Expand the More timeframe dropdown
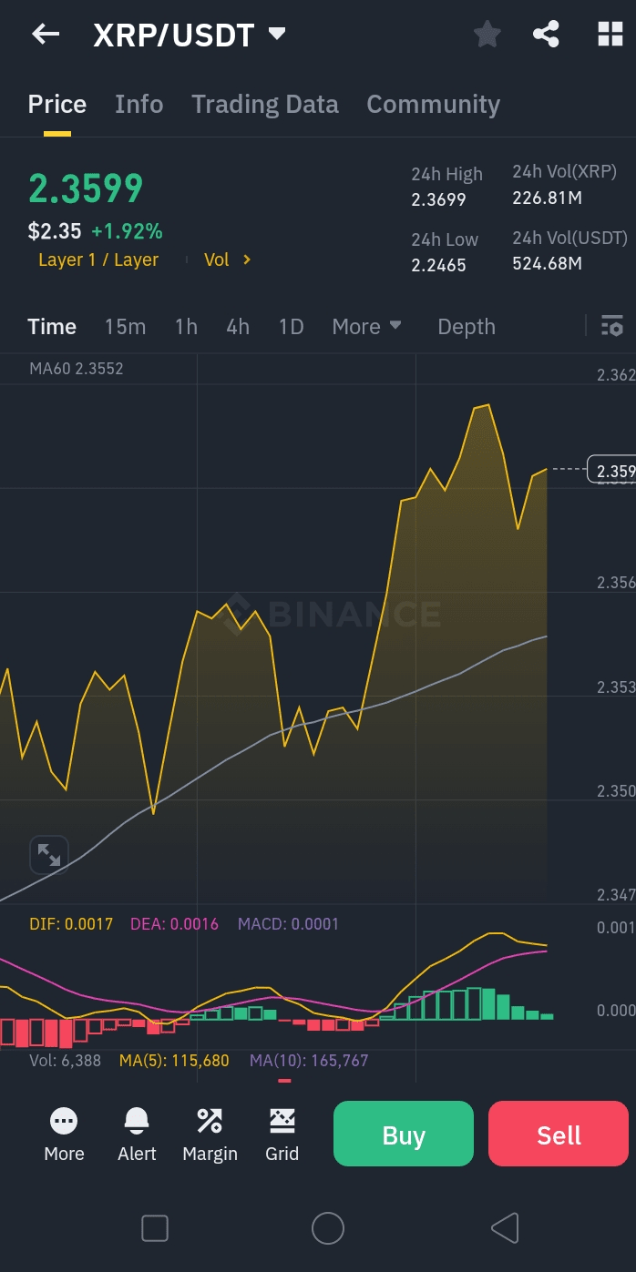This screenshot has width=636, height=1272. 367,326
